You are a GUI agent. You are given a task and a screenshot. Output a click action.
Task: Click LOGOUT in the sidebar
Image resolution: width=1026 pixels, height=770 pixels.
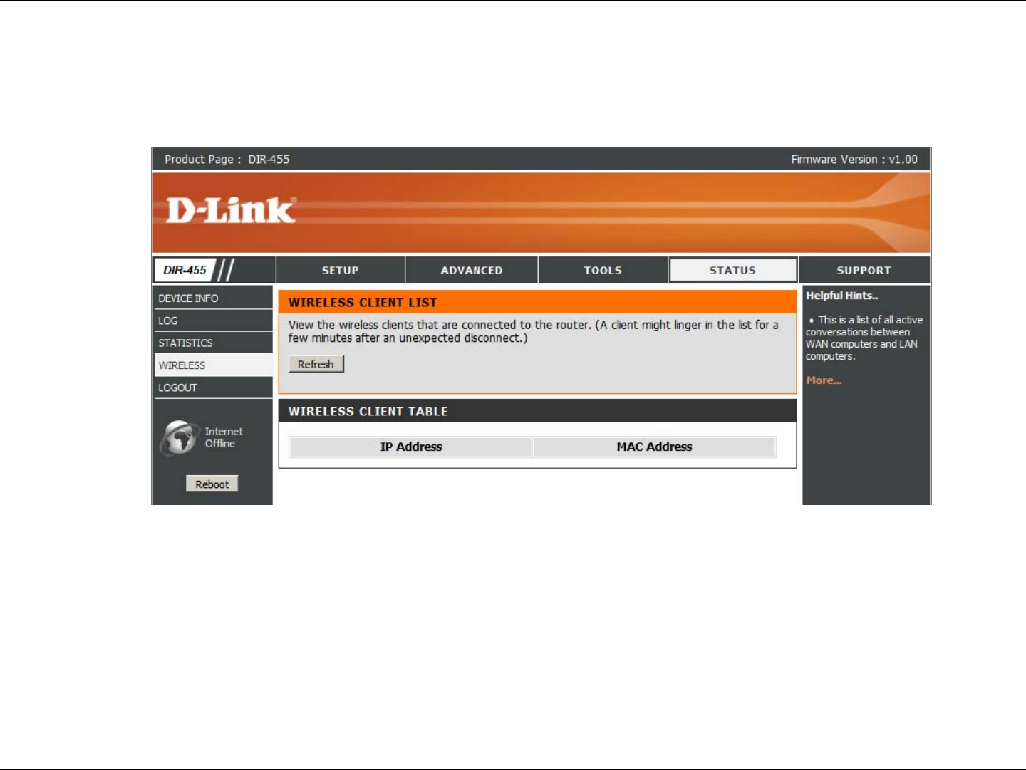213,387
